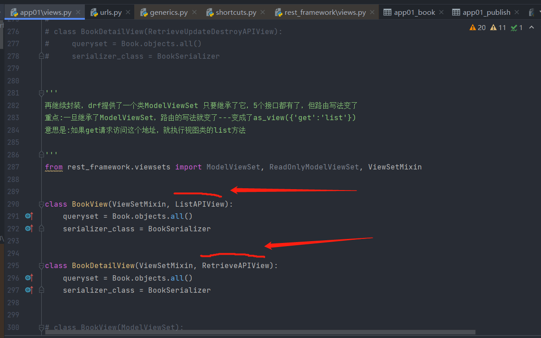Image resolution: width=541 pixels, height=338 pixels.
Task: Click line number 299 in the gutter
Action: pyautogui.click(x=13, y=315)
